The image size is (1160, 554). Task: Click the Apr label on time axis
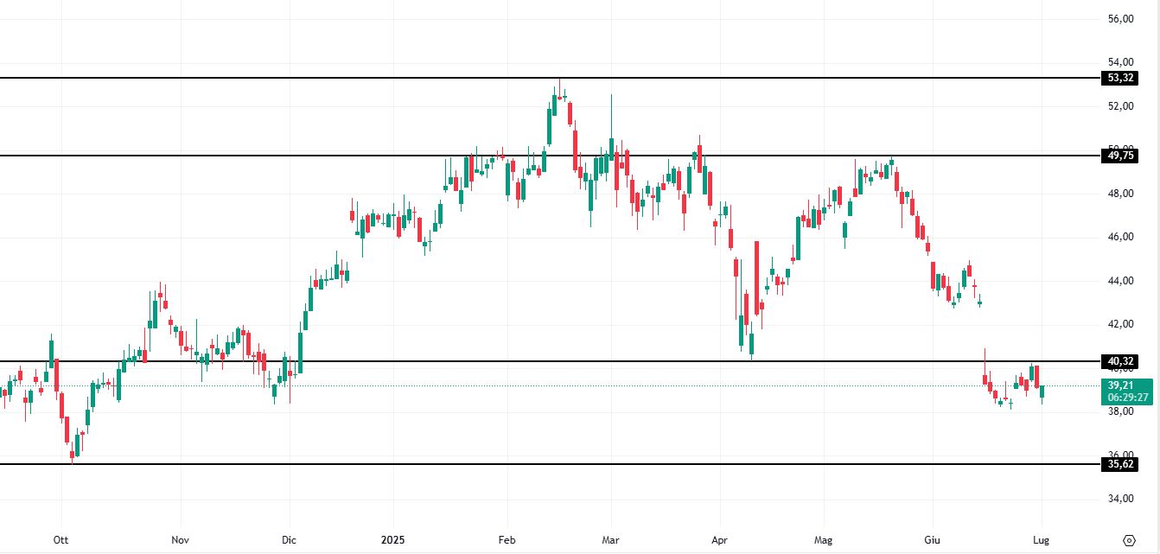point(719,540)
